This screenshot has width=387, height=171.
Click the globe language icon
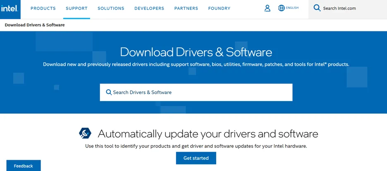[x=282, y=8]
